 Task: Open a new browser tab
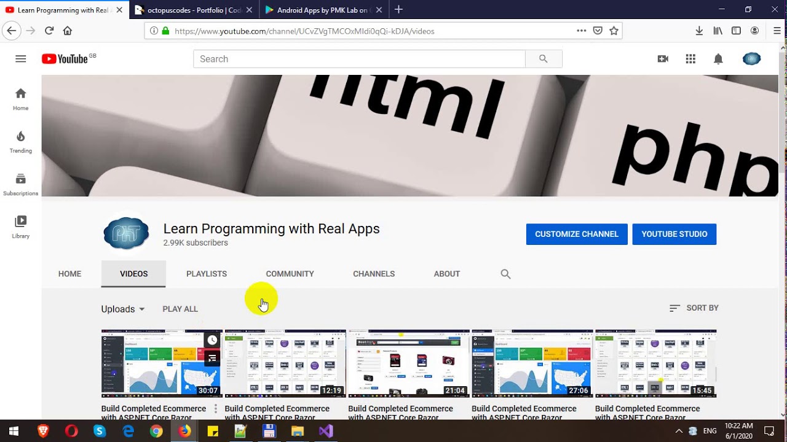click(x=398, y=10)
